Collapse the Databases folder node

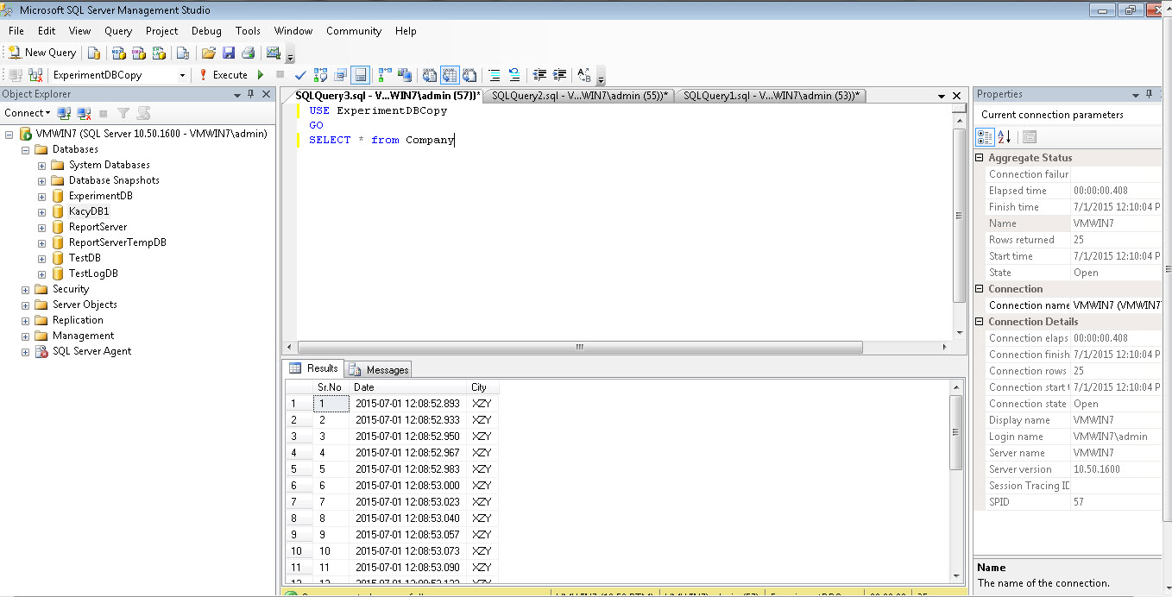coord(26,149)
